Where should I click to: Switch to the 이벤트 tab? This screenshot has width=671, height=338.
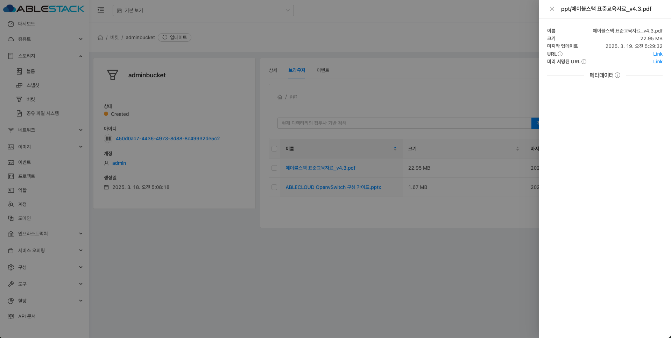[323, 70]
